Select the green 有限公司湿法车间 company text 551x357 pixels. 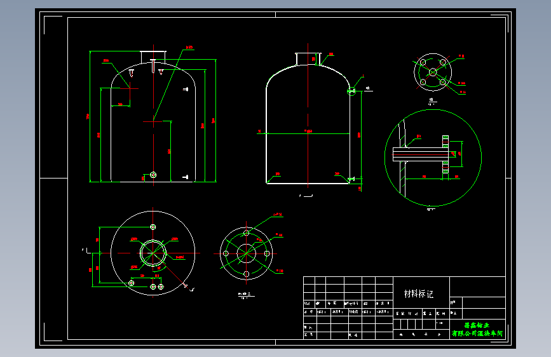coord(477,333)
